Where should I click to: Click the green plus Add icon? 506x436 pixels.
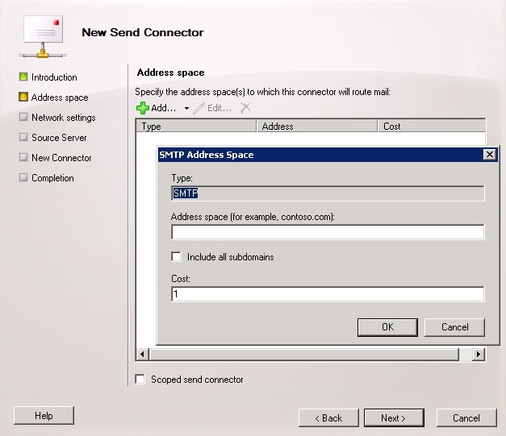click(x=142, y=108)
